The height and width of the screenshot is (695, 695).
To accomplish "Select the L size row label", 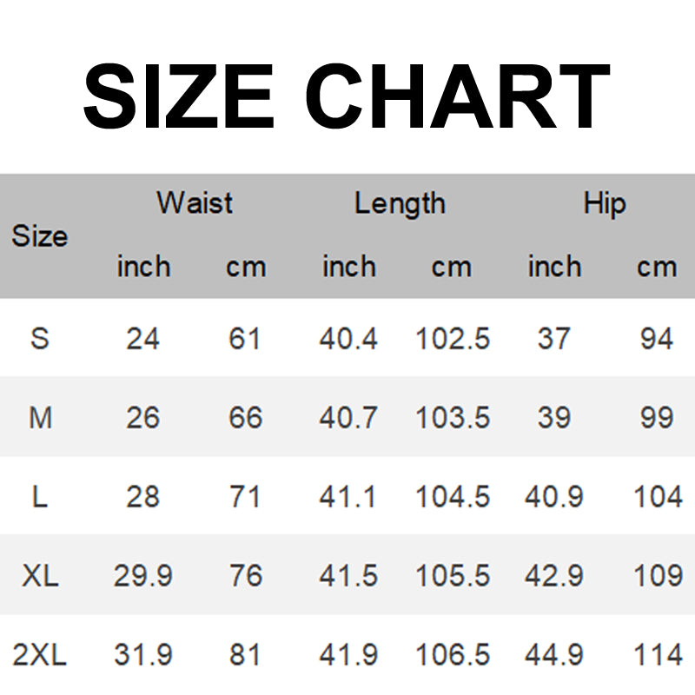I will [40, 497].
